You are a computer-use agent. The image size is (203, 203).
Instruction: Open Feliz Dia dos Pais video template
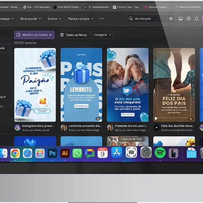point(174,85)
